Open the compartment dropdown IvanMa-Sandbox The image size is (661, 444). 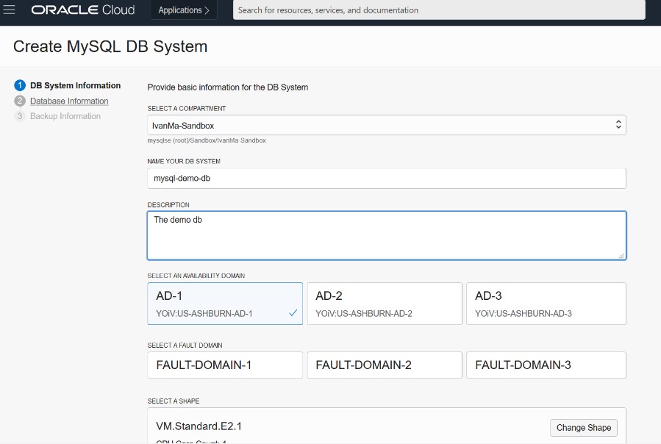click(x=387, y=125)
